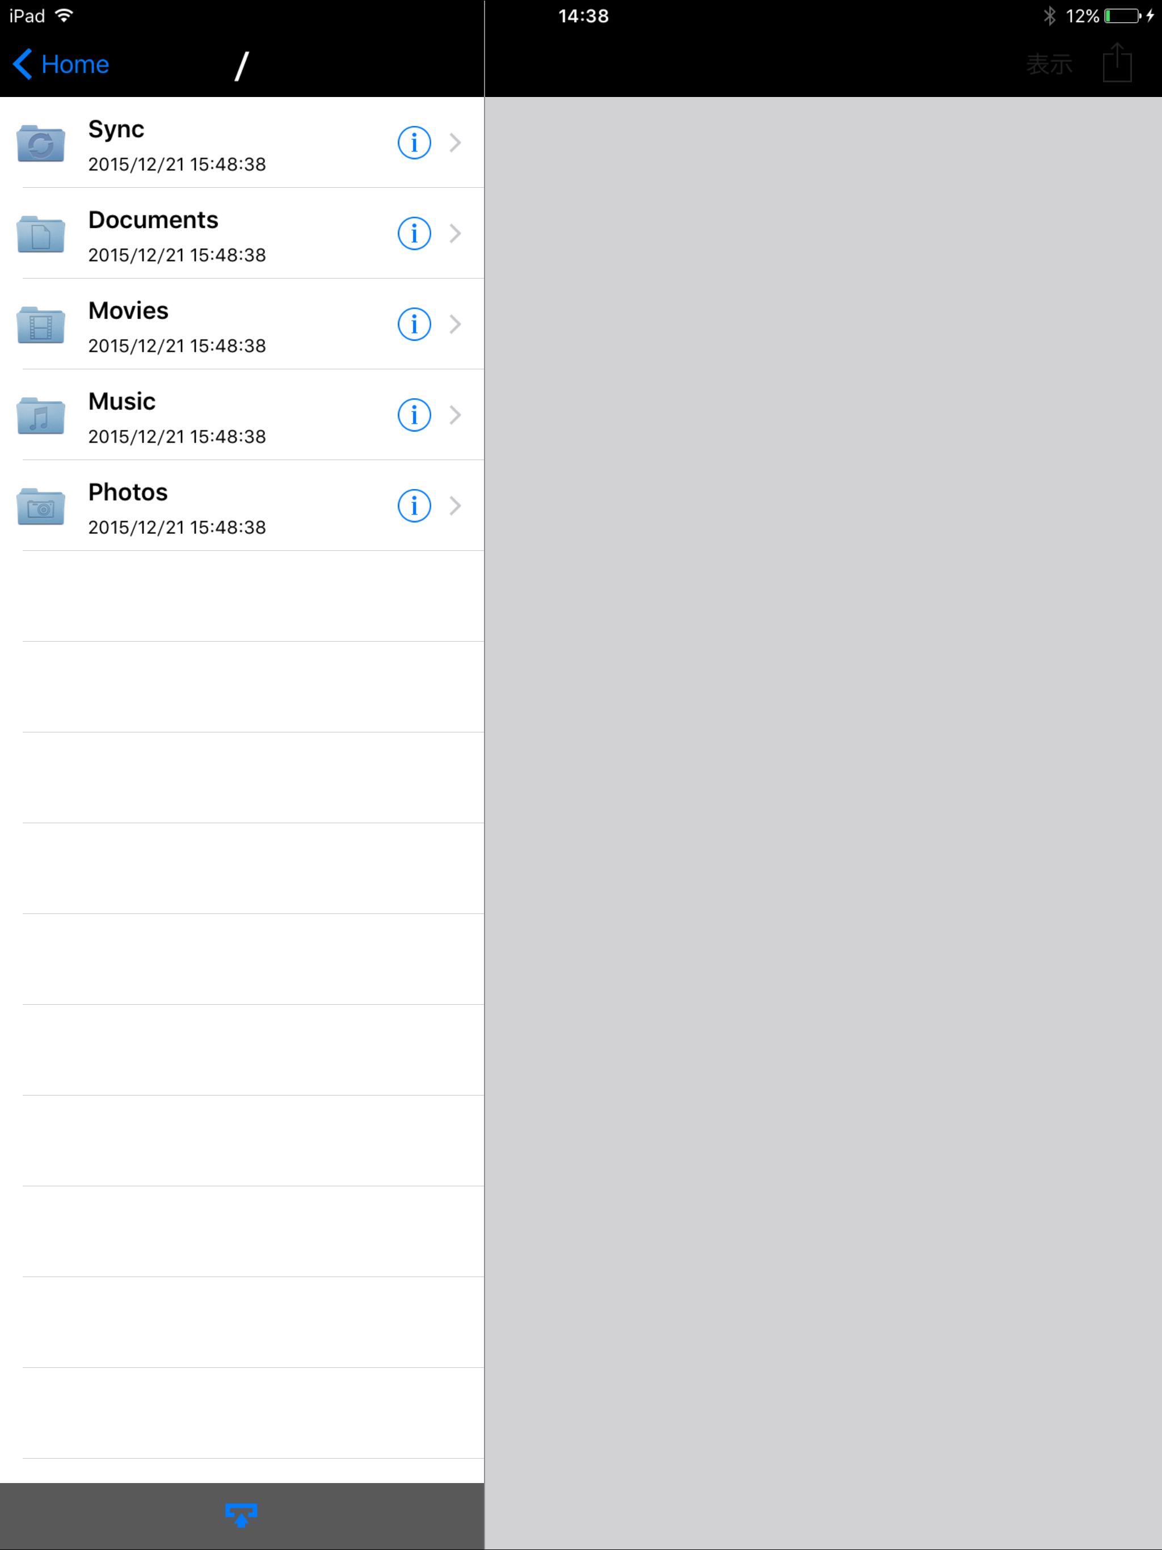Tap the date under Music folder

pyautogui.click(x=178, y=437)
